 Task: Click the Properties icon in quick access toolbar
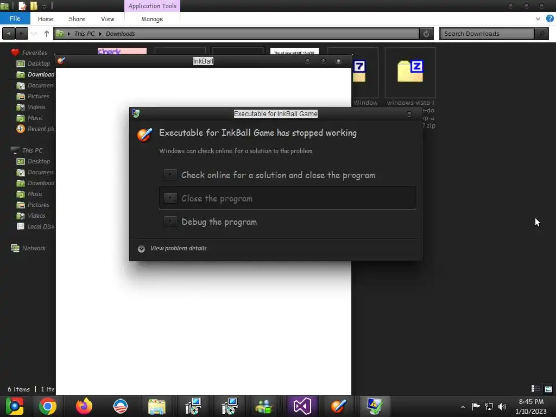22,5
